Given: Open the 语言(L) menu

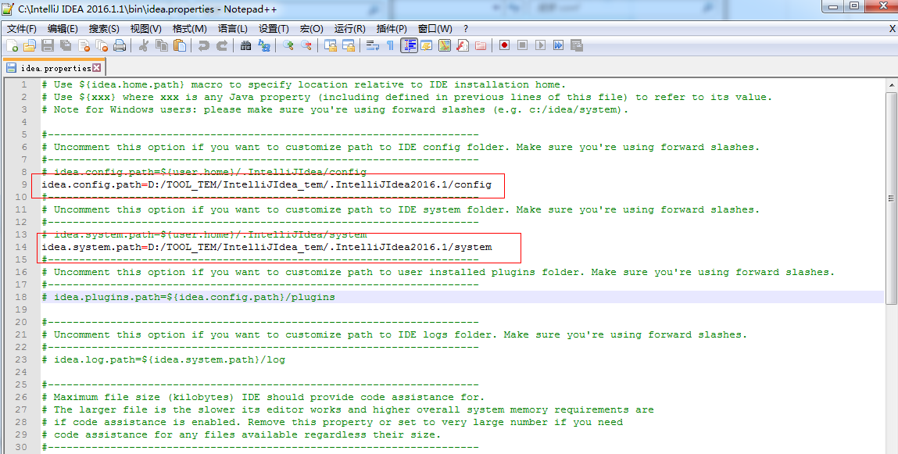Looking at the screenshot, I should [x=233, y=29].
